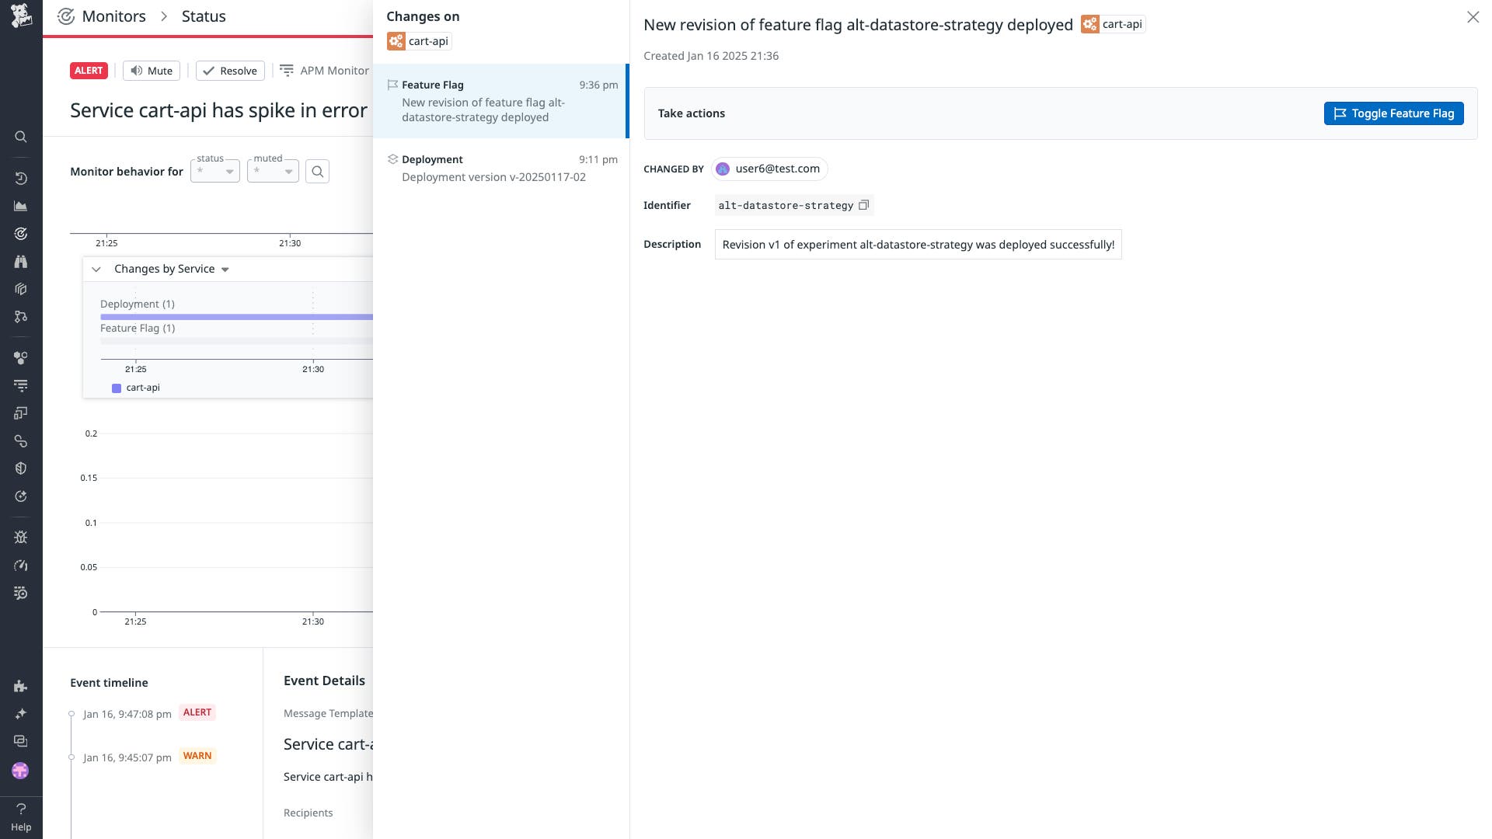Collapse the Changes by Service section
The height and width of the screenshot is (839, 1492).
coord(96,269)
